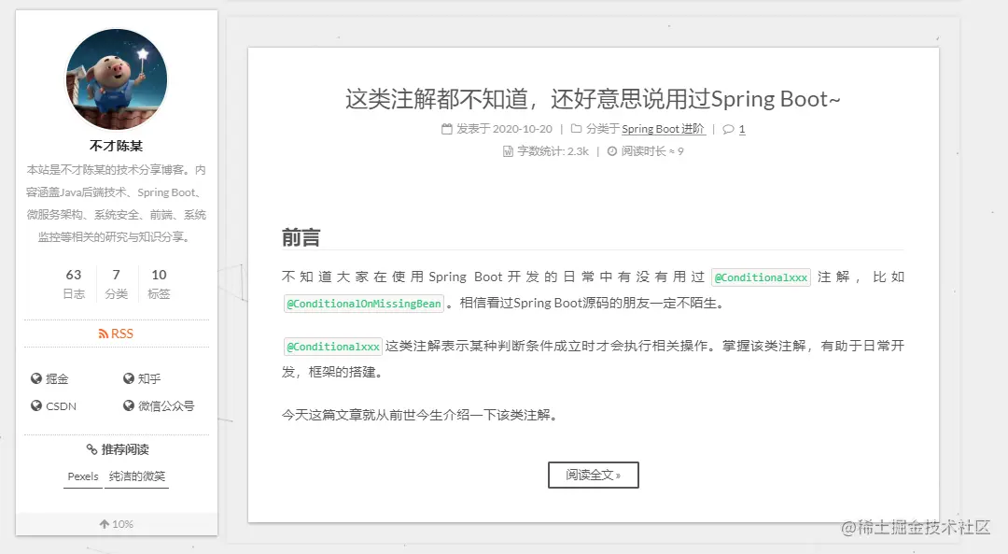The width and height of the screenshot is (1008, 554).
Task: Click the author name 不才陈某
Action: point(117,146)
